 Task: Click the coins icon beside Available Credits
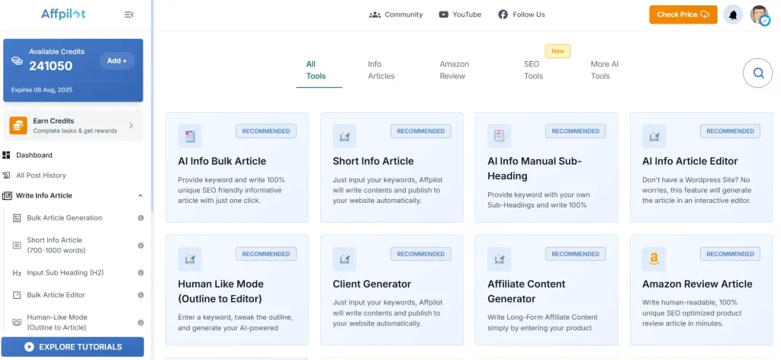tap(17, 60)
